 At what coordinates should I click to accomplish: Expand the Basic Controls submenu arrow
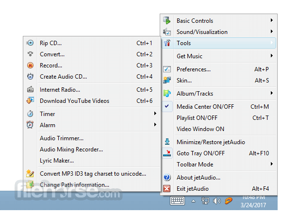(272, 20)
